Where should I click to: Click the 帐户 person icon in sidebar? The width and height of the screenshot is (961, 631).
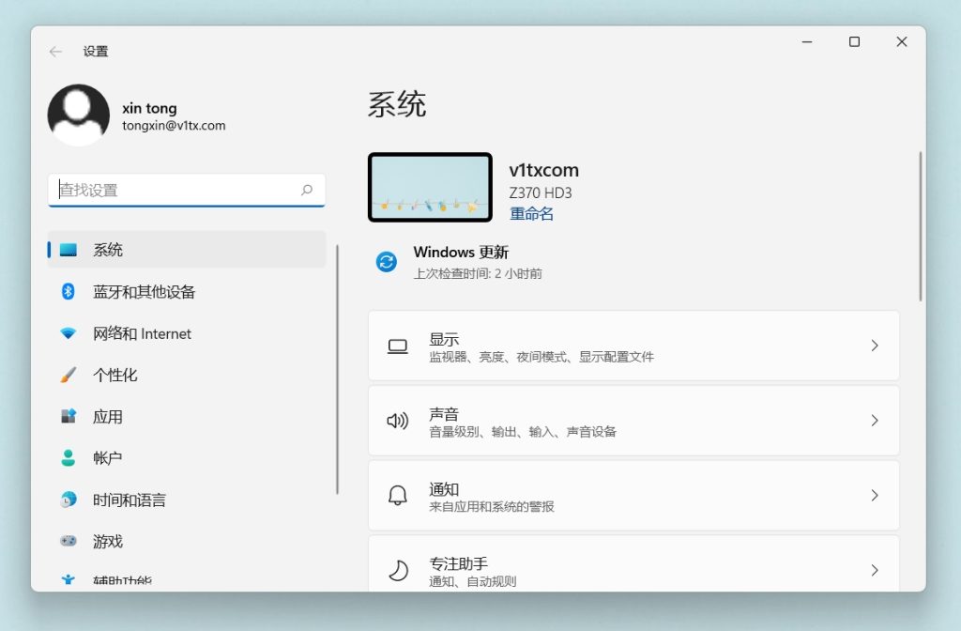pos(68,458)
